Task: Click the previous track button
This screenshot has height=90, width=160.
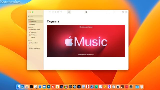Action: pyautogui.click(x=52, y=12)
